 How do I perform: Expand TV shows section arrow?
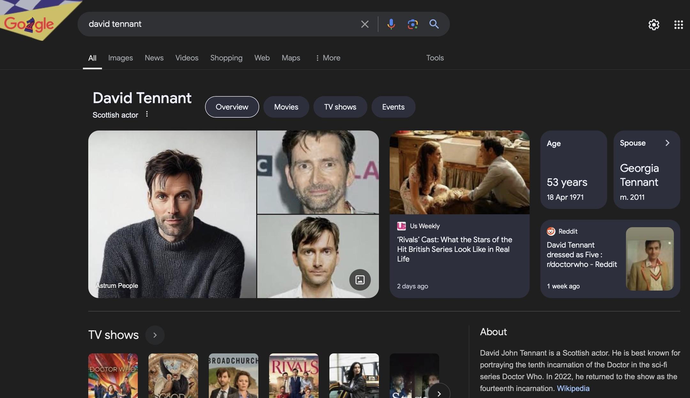[155, 335]
